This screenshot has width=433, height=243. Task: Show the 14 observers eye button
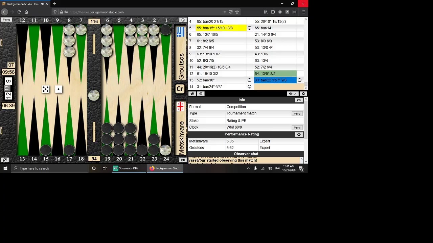tap(293, 93)
